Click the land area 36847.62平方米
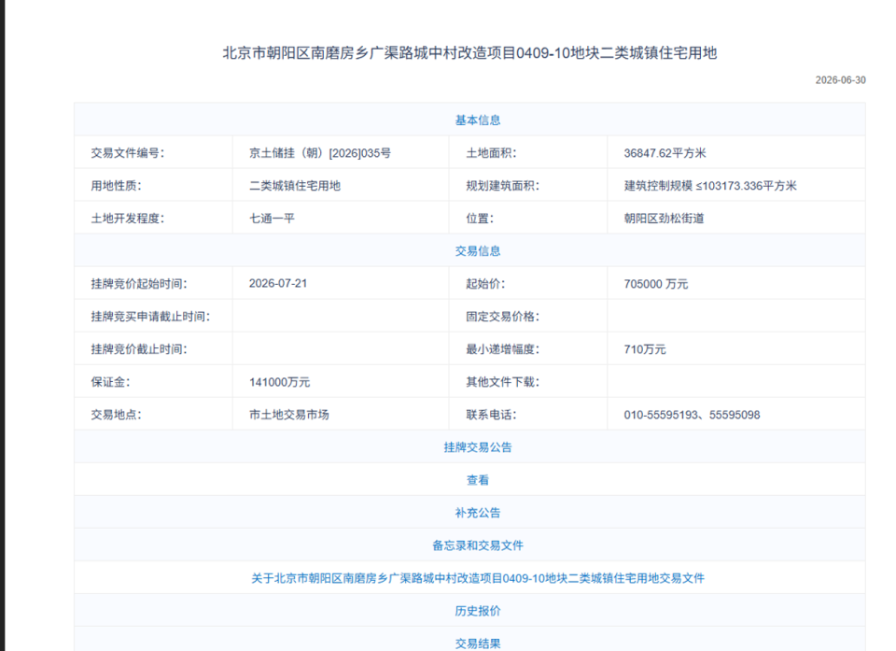896x651 pixels. pos(665,153)
